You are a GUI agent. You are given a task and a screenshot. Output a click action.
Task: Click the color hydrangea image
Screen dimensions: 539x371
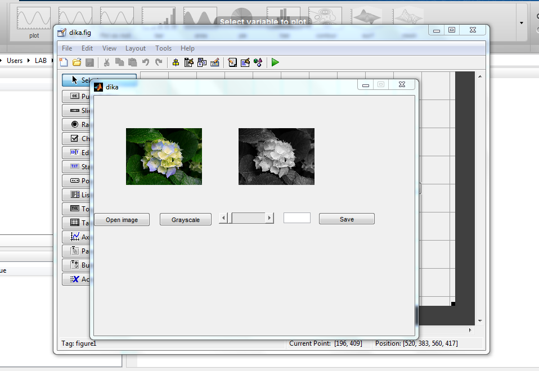point(164,157)
